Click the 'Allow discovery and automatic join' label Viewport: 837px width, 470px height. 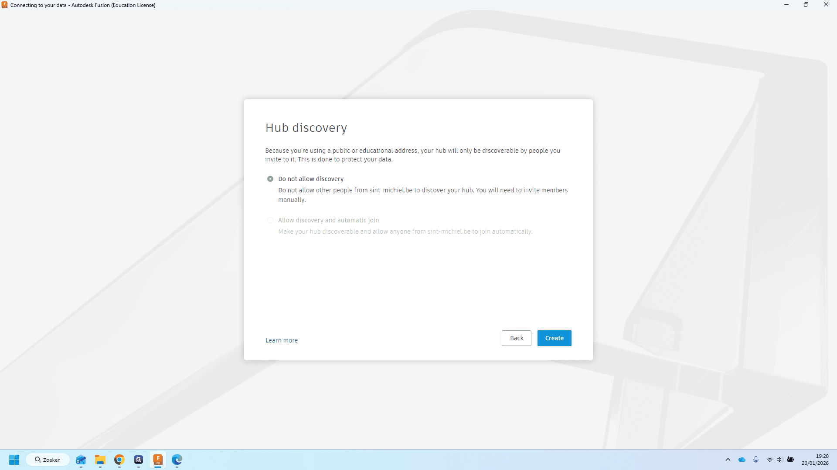tap(329, 220)
